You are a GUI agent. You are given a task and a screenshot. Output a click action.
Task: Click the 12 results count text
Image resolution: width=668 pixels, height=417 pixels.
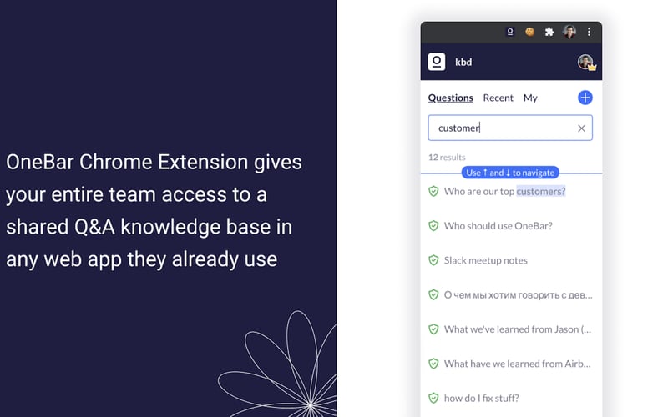point(447,158)
